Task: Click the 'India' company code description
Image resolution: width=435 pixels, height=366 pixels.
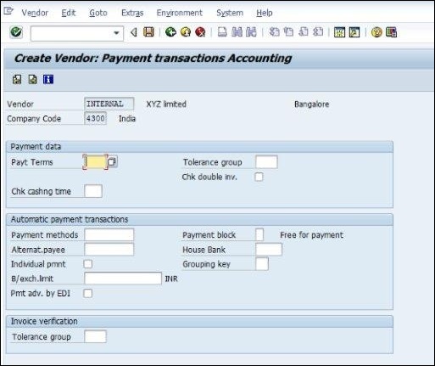Action: click(x=127, y=119)
